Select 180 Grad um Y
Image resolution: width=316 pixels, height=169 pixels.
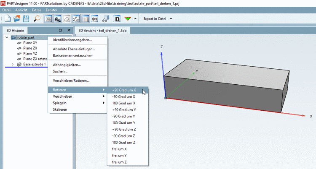[128, 123]
